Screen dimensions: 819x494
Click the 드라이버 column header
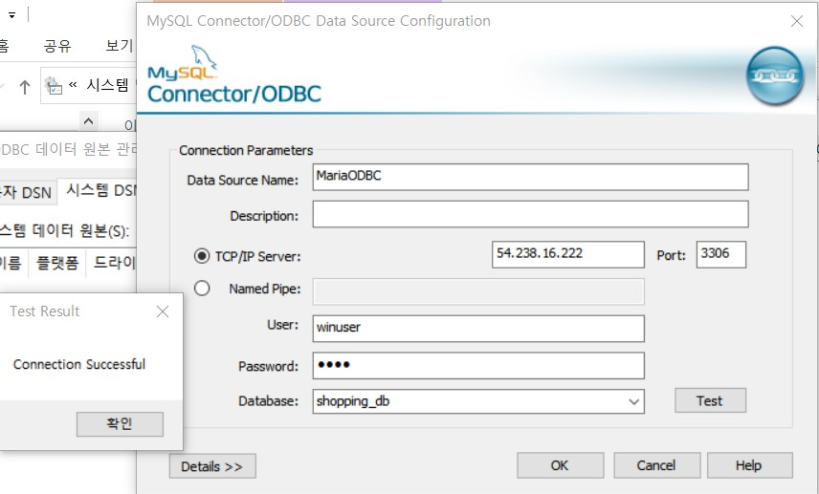coord(113,263)
